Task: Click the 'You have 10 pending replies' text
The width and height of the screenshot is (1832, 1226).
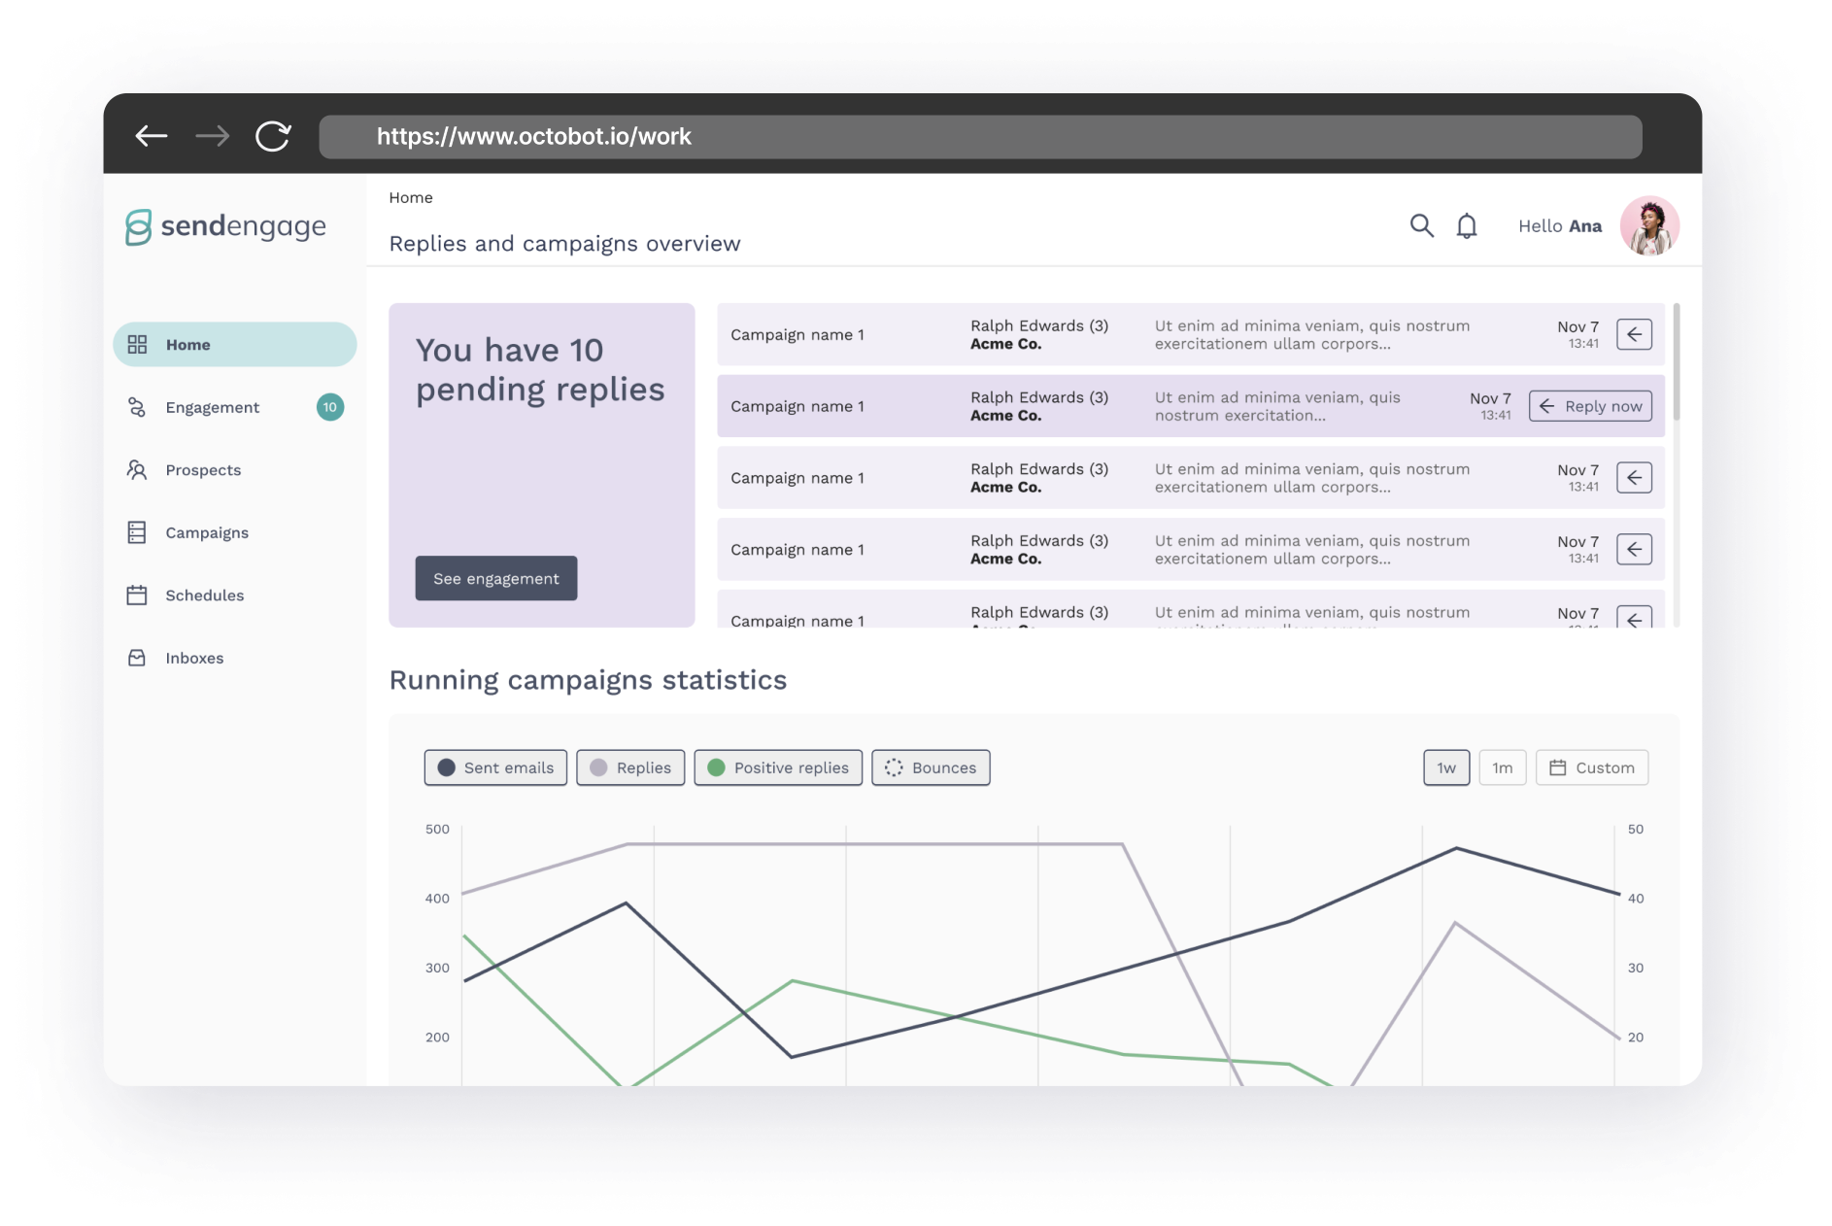Action: [x=540, y=369]
